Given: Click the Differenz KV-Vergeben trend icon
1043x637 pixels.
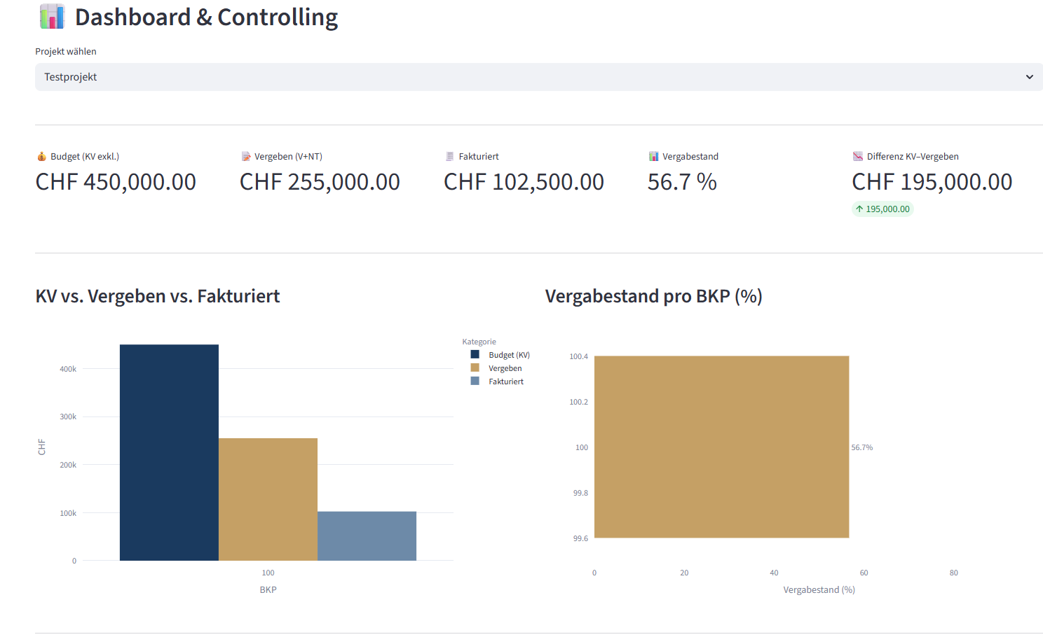Looking at the screenshot, I should tap(858, 156).
